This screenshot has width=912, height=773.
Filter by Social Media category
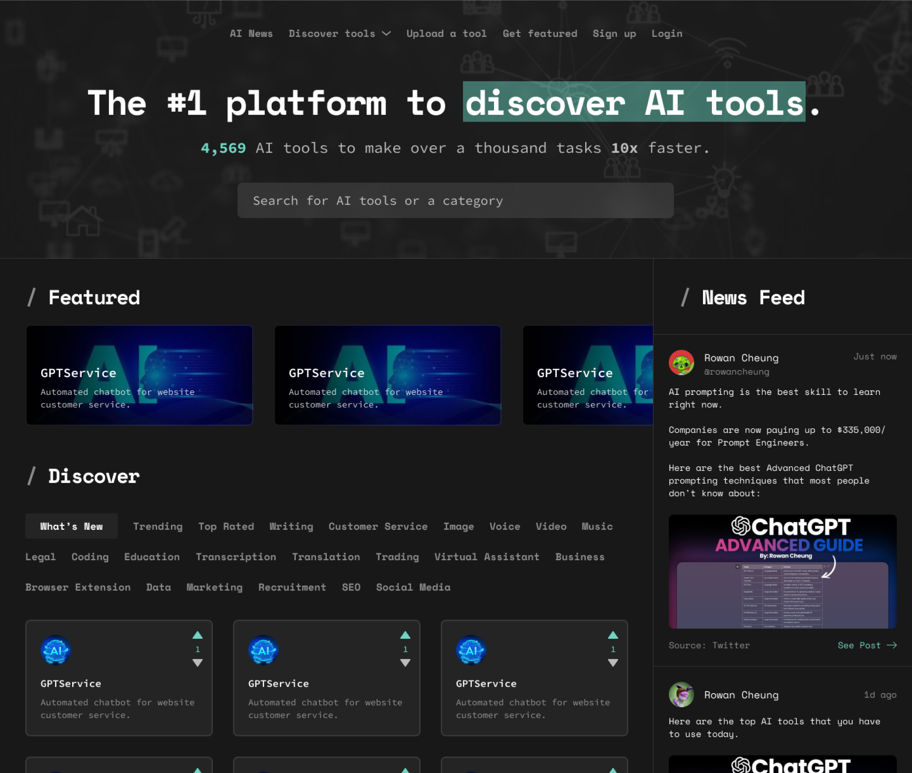click(x=413, y=587)
